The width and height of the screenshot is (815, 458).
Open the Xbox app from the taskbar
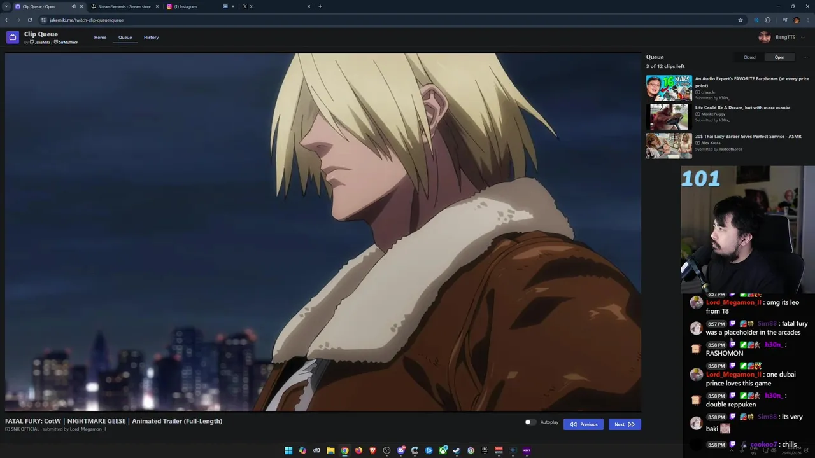(443, 450)
